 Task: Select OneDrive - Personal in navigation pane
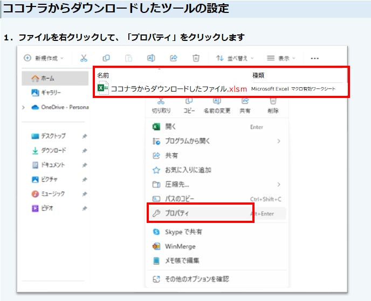(x=60, y=107)
